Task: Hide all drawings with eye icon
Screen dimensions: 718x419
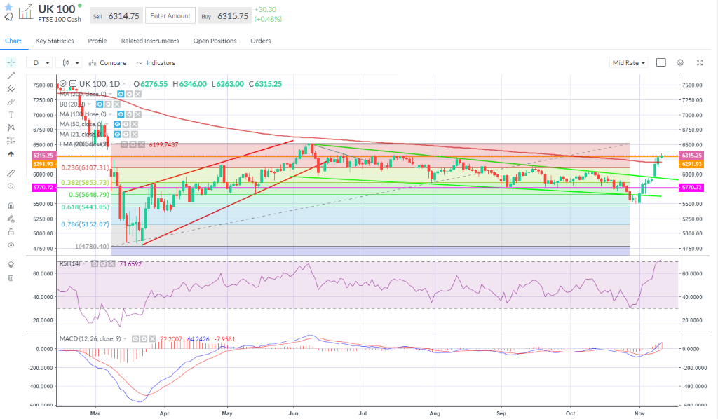Action: click(11, 245)
